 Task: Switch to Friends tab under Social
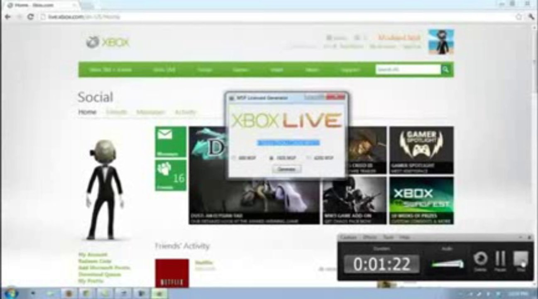116,112
